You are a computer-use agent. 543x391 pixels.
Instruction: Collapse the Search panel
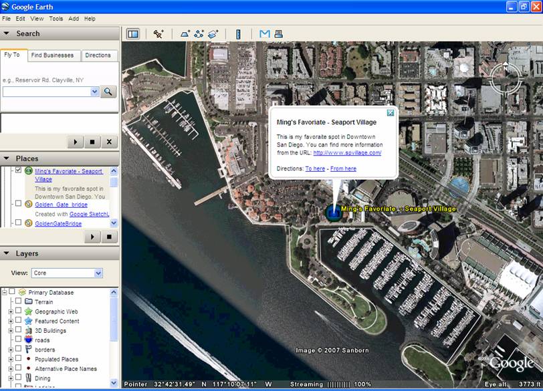click(6, 33)
